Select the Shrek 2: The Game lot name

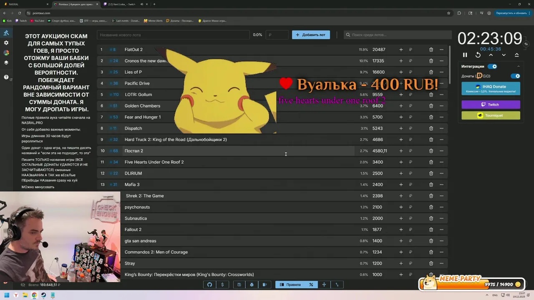(x=145, y=196)
